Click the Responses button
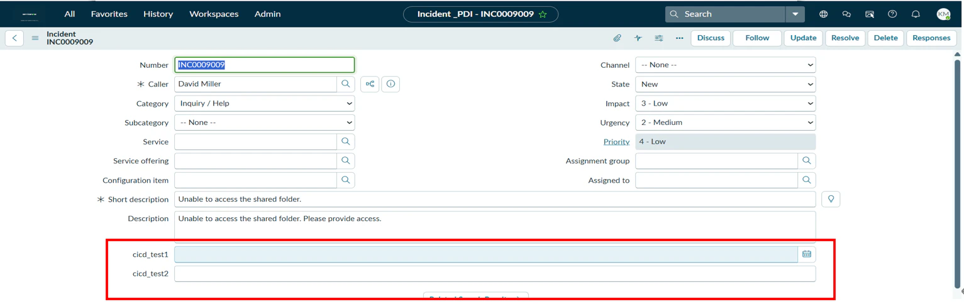 click(x=931, y=38)
